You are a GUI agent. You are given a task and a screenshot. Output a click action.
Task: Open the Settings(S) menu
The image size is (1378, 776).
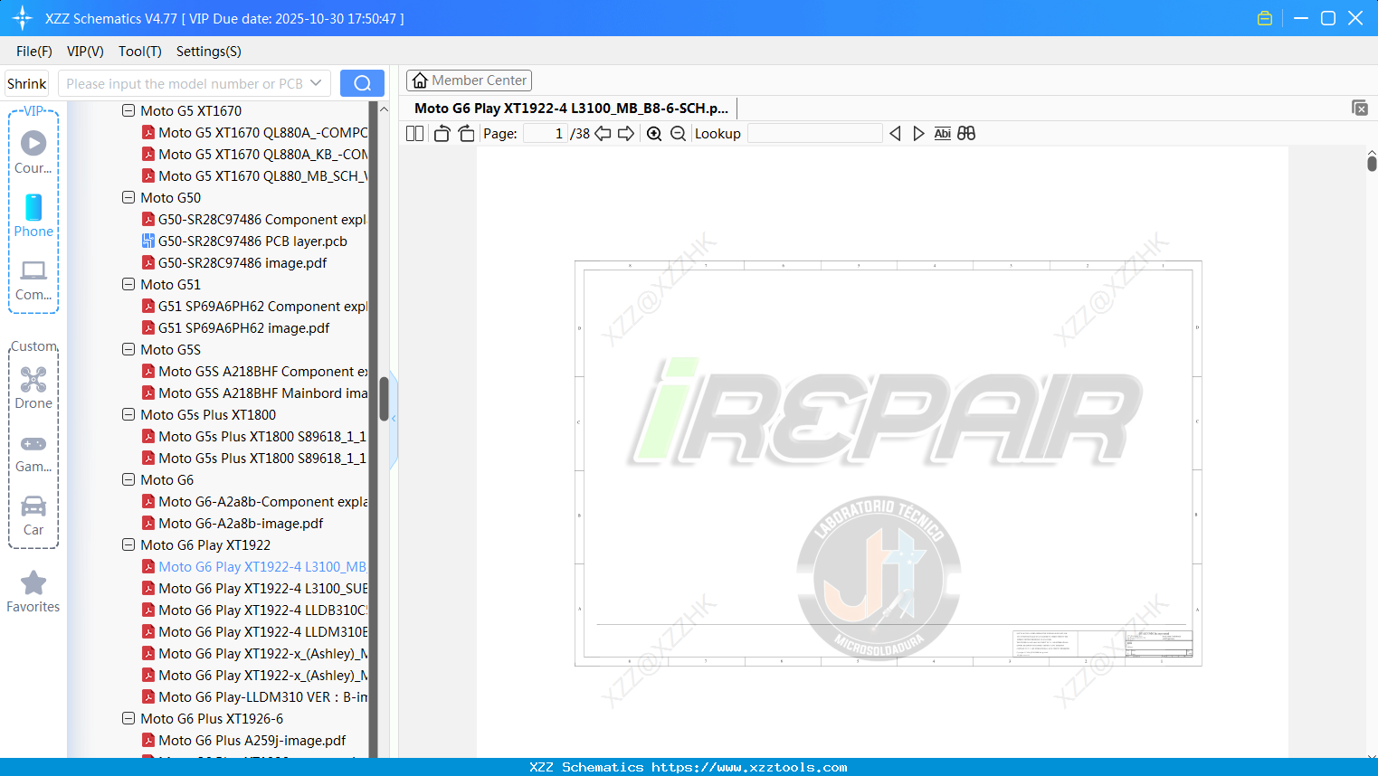[x=209, y=52]
